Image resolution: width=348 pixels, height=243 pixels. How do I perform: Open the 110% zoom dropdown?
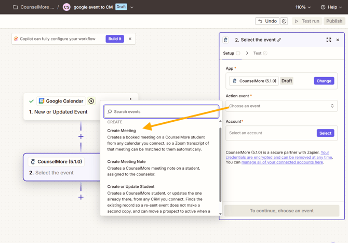[x=303, y=7]
